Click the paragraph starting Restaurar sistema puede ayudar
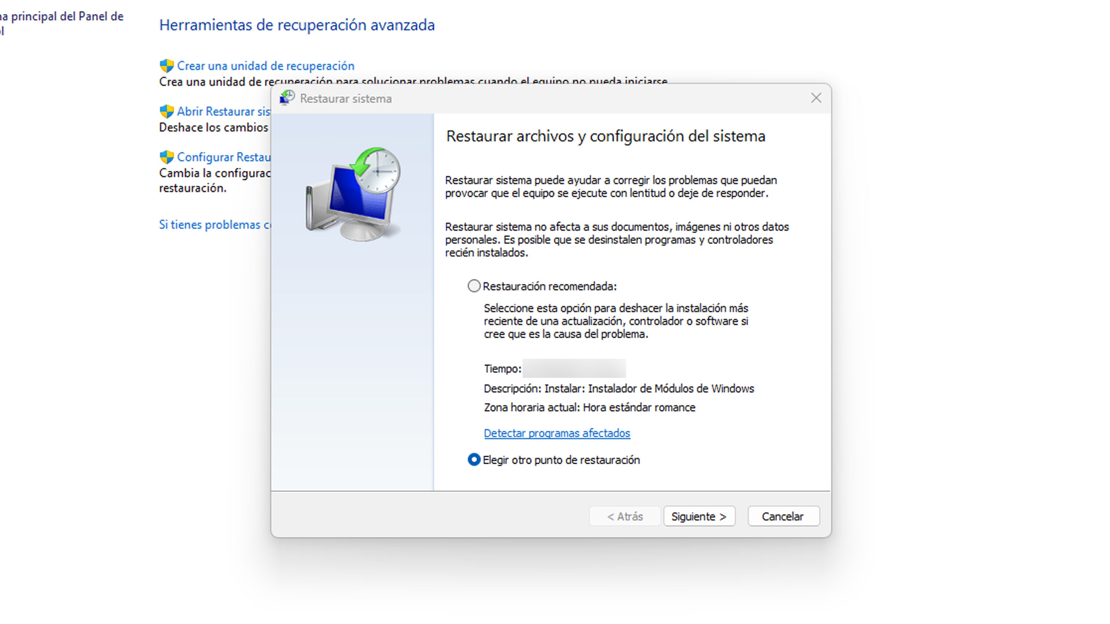The image size is (1110, 624). (611, 186)
